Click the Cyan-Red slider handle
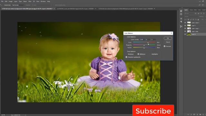The height and width of the screenshot is (116, 206). tap(148, 43)
